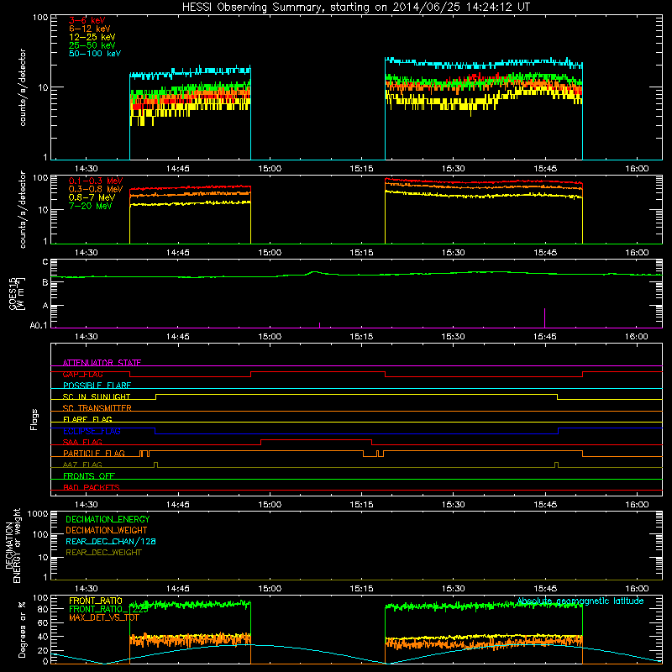Select the AAZ_FLAG label
The image size is (672, 672).
pyautogui.click(x=82, y=465)
